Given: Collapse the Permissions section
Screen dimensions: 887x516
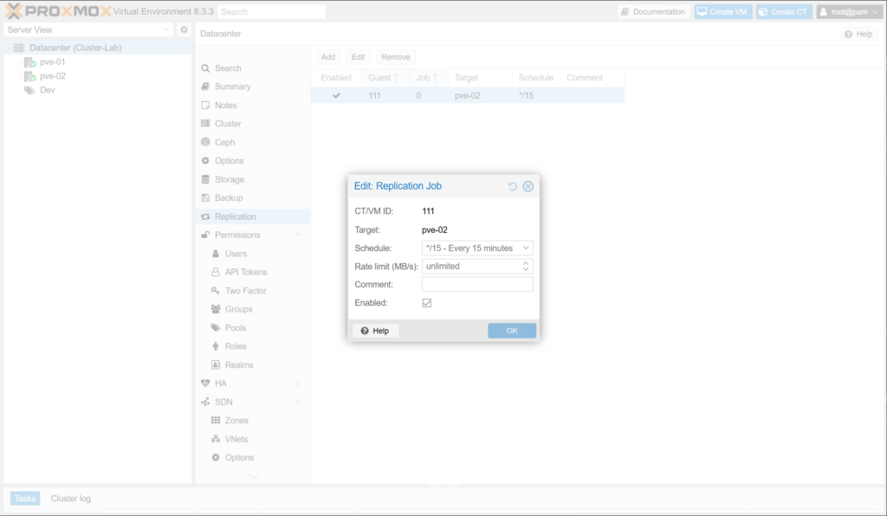Looking at the screenshot, I should point(297,235).
